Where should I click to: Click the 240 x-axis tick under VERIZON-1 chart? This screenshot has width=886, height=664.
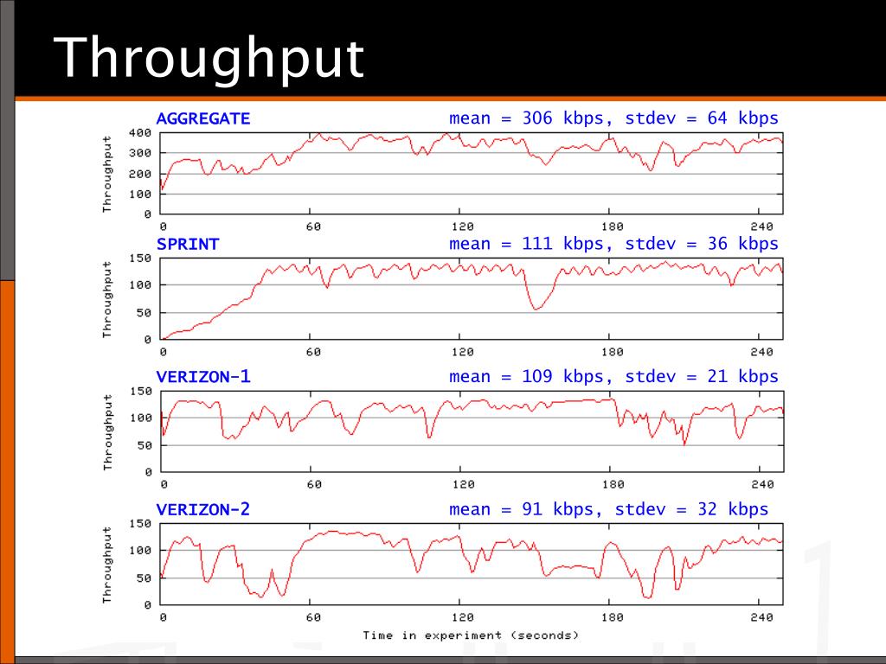click(762, 484)
